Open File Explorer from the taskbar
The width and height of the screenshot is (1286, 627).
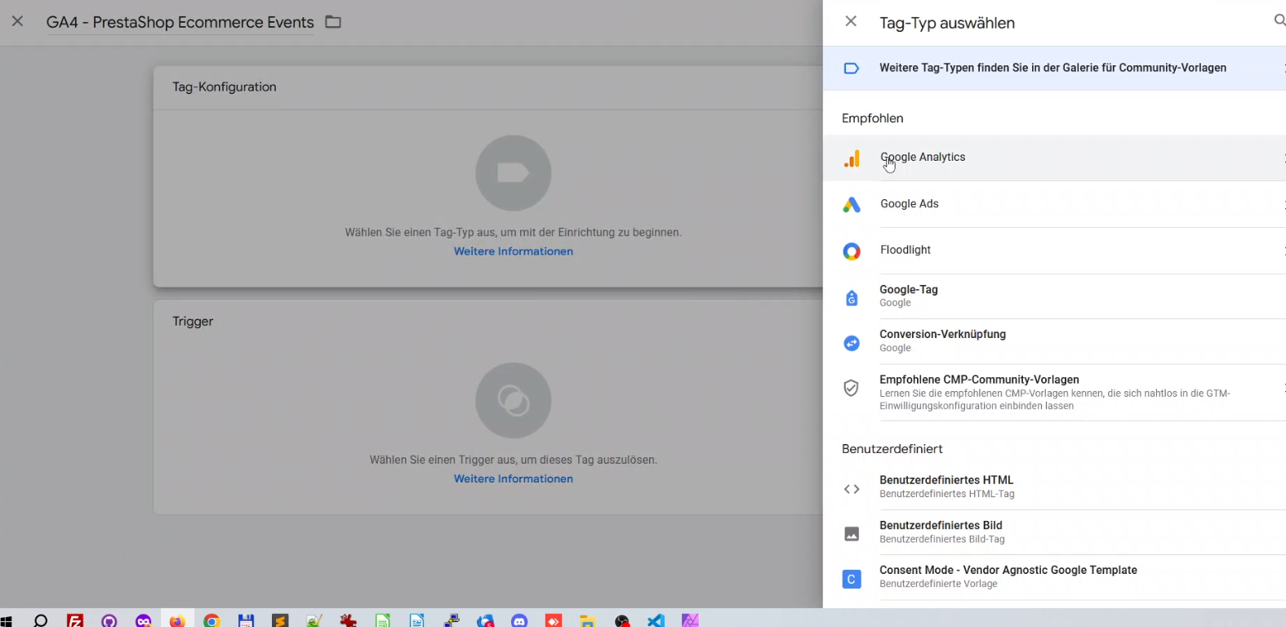pos(587,621)
